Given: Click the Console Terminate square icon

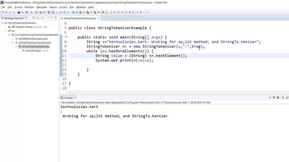Looking at the screenshot, I should coord(270,98).
